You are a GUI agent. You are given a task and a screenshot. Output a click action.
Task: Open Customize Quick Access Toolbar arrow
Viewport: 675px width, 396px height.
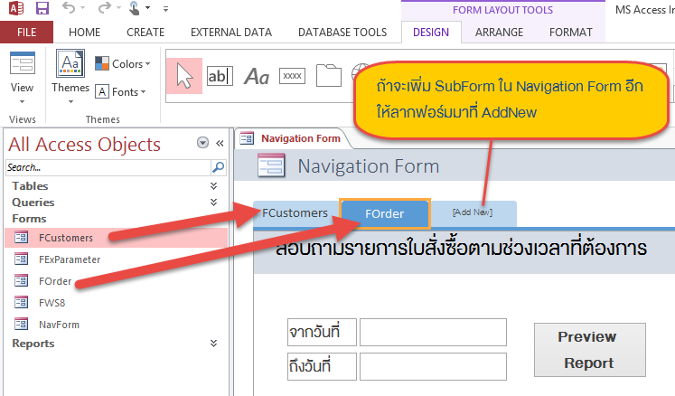pyautogui.click(x=165, y=9)
